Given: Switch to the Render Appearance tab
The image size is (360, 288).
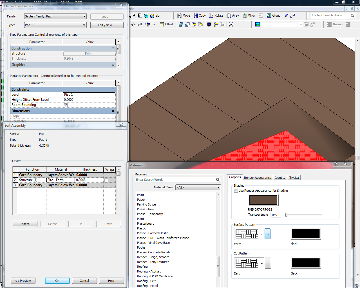Looking at the screenshot, I should [257, 178].
